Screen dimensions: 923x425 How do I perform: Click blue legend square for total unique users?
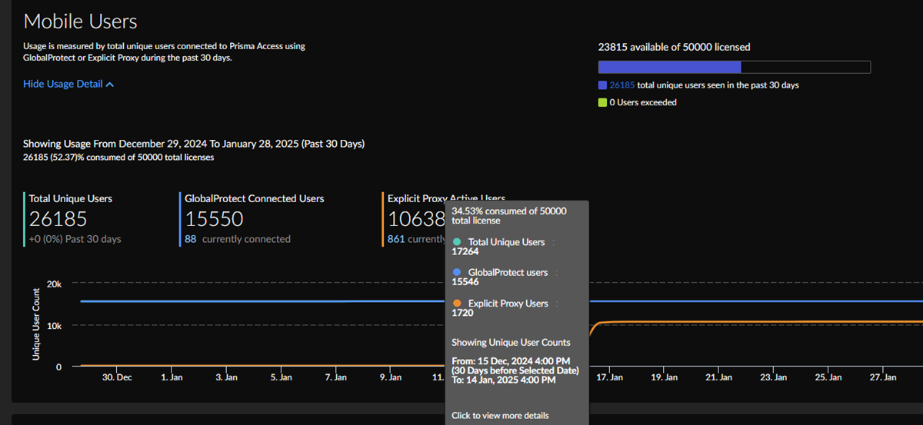click(602, 85)
